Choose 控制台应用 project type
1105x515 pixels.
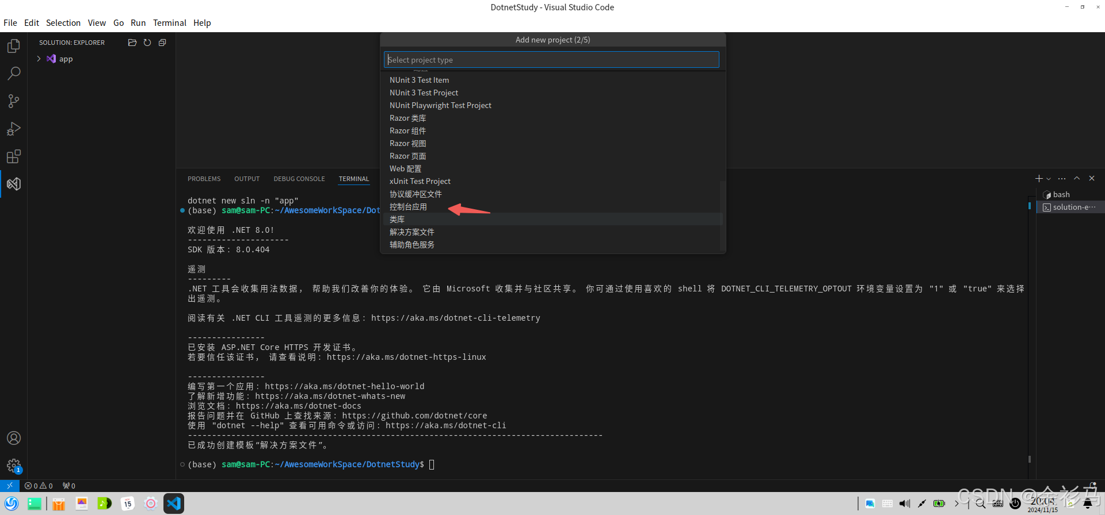551,206
